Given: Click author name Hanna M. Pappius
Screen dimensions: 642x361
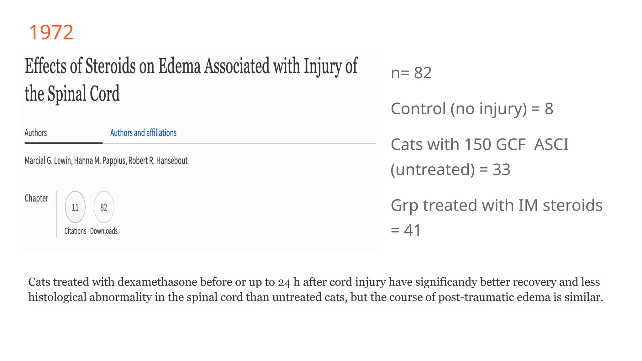Looking at the screenshot, I should 100,161.
